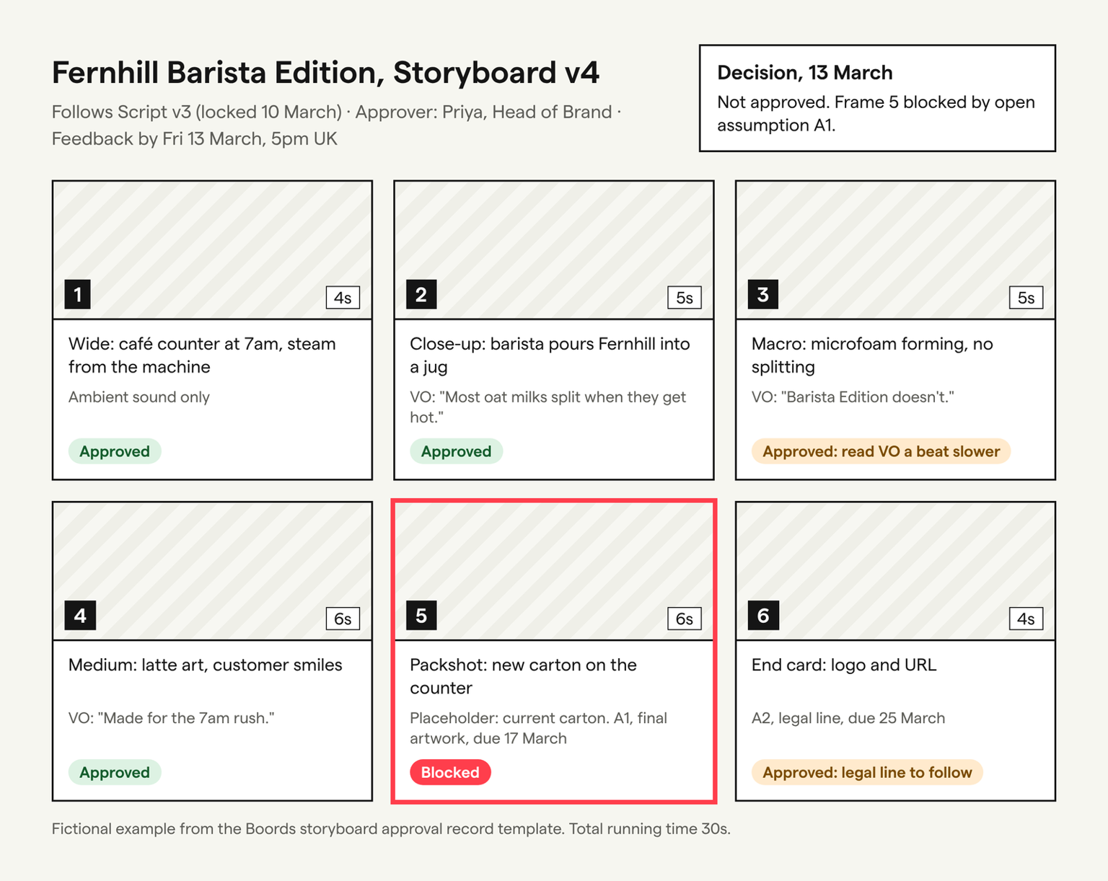Click 'Close-up: barista pours Fernhill' description
Screen dimensions: 1108x881
[550, 355]
